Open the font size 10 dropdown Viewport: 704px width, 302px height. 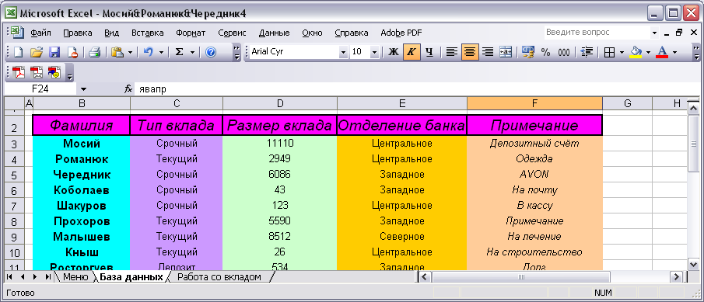pos(374,52)
